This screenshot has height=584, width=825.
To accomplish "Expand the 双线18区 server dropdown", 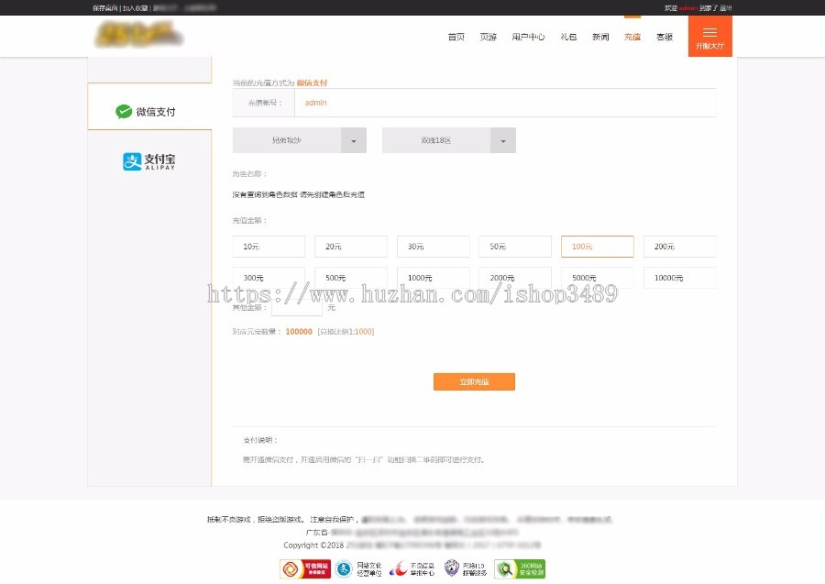I will 502,139.
